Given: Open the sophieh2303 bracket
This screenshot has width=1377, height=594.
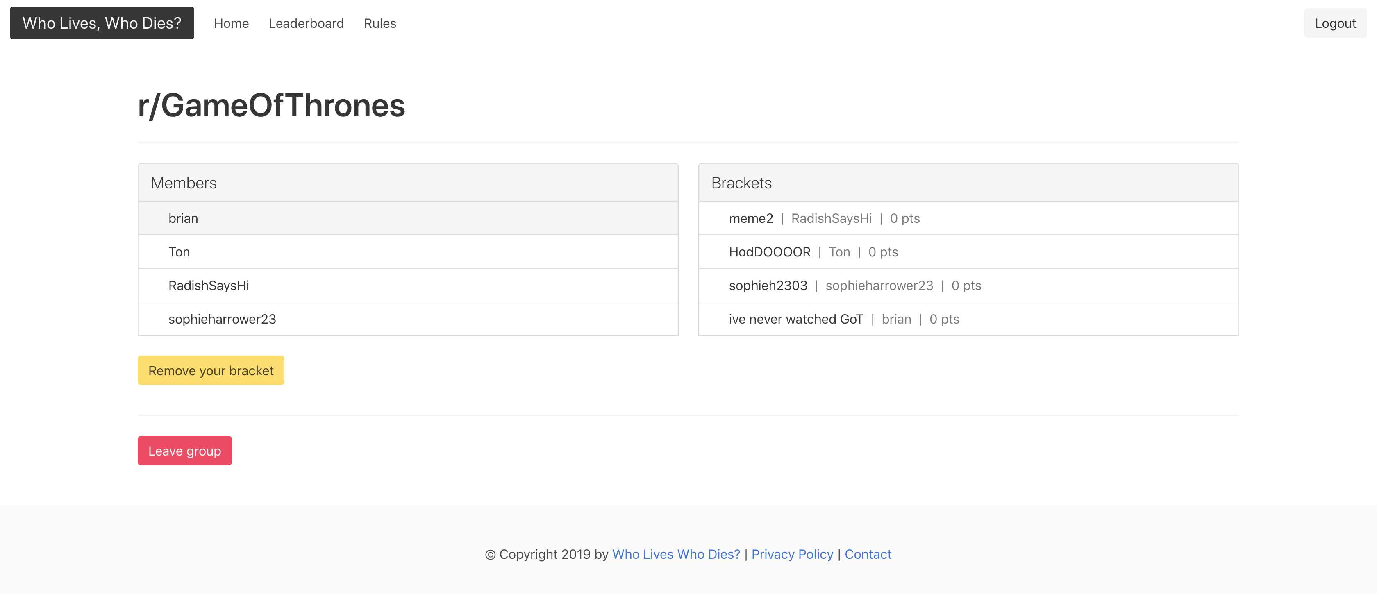Looking at the screenshot, I should pos(768,286).
